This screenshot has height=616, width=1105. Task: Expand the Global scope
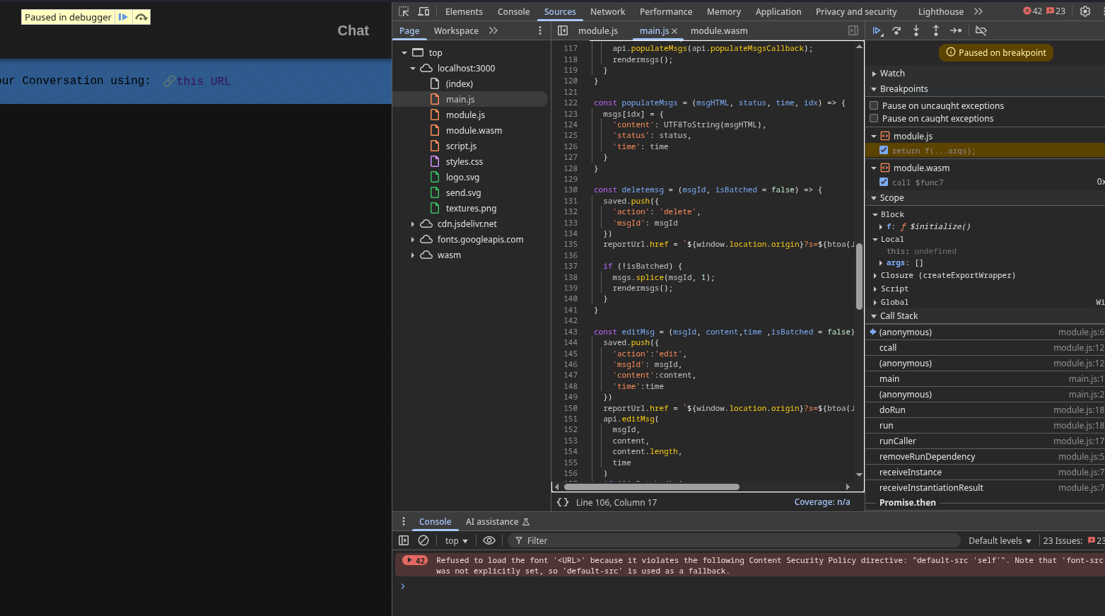(875, 303)
